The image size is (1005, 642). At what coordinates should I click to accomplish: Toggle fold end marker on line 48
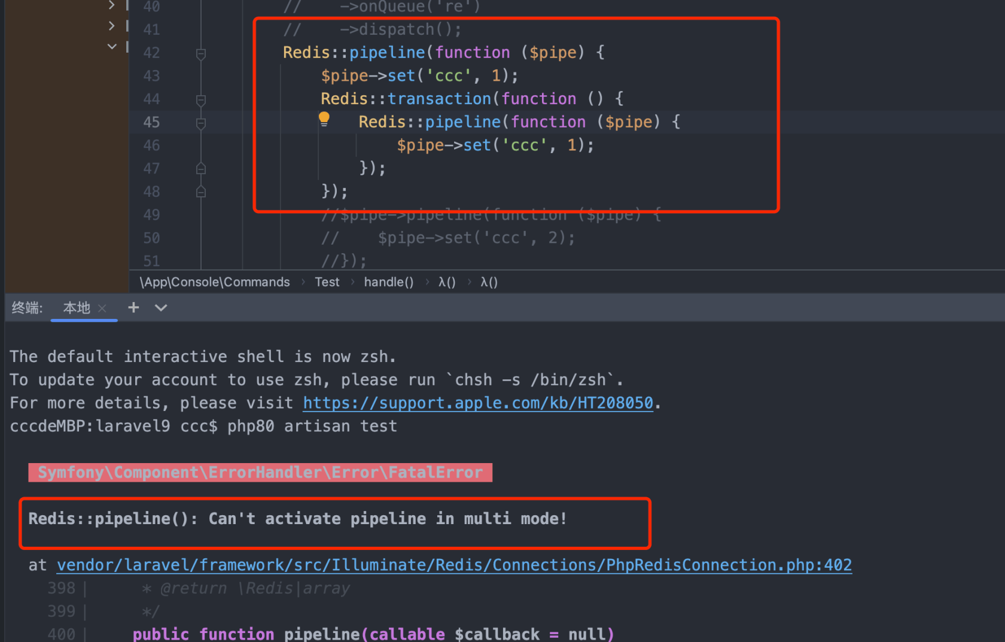201,191
